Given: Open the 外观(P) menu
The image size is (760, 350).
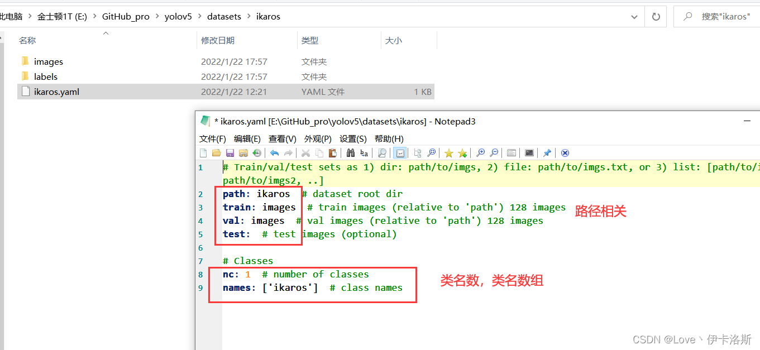Looking at the screenshot, I should click(x=318, y=138).
